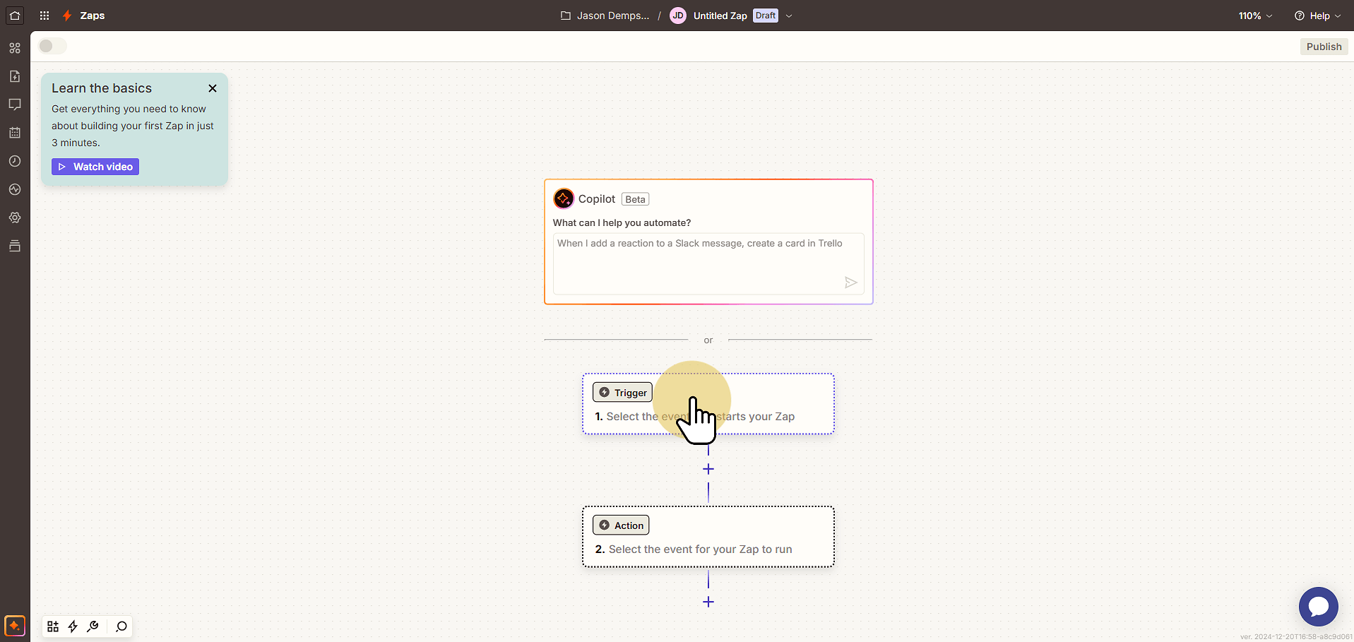Viewport: 1354px width, 642px height.
Task: Open Zap history clock icon in sidebar
Action: coord(15,161)
